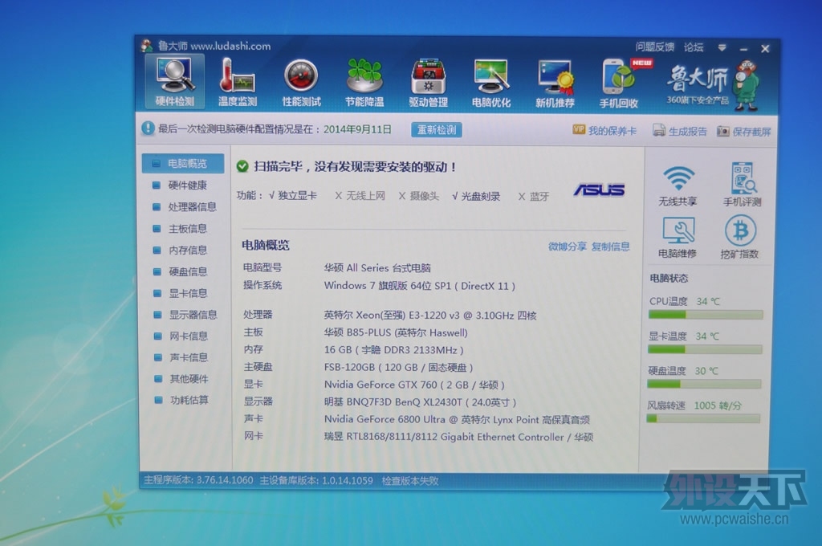
Task: Open 论坛 forum link
Action: coord(694,47)
